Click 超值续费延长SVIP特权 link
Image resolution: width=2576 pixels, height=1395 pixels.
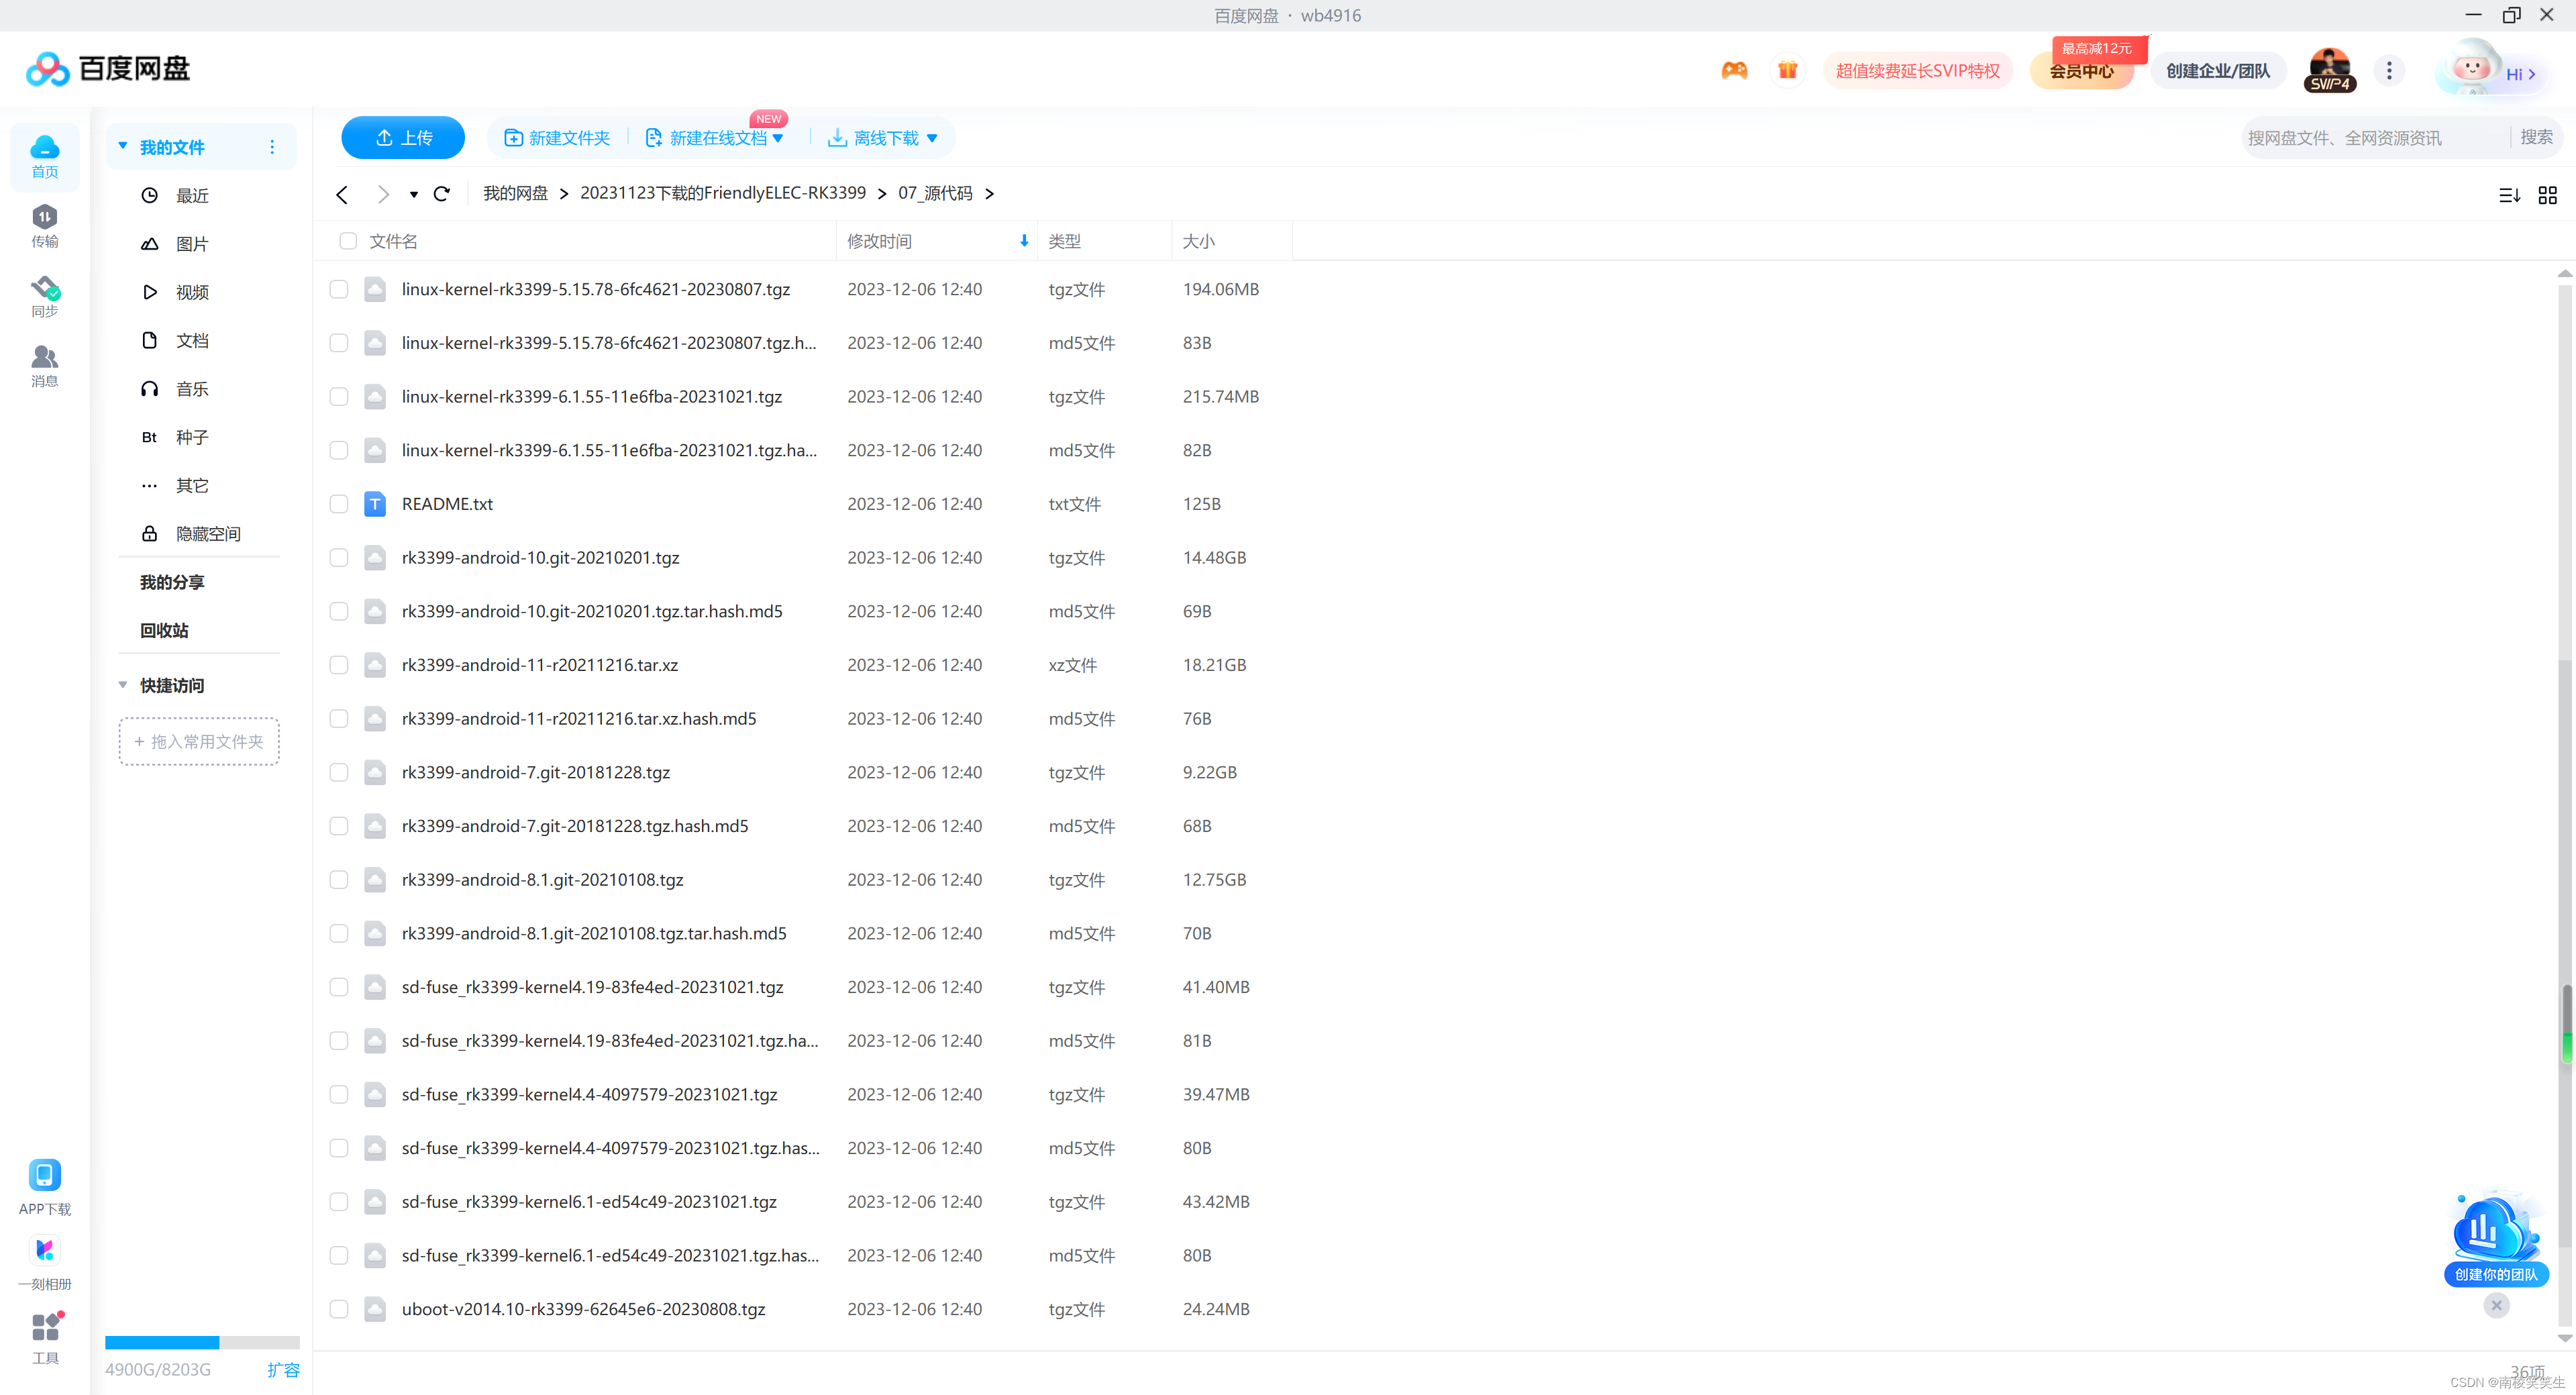click(1917, 70)
